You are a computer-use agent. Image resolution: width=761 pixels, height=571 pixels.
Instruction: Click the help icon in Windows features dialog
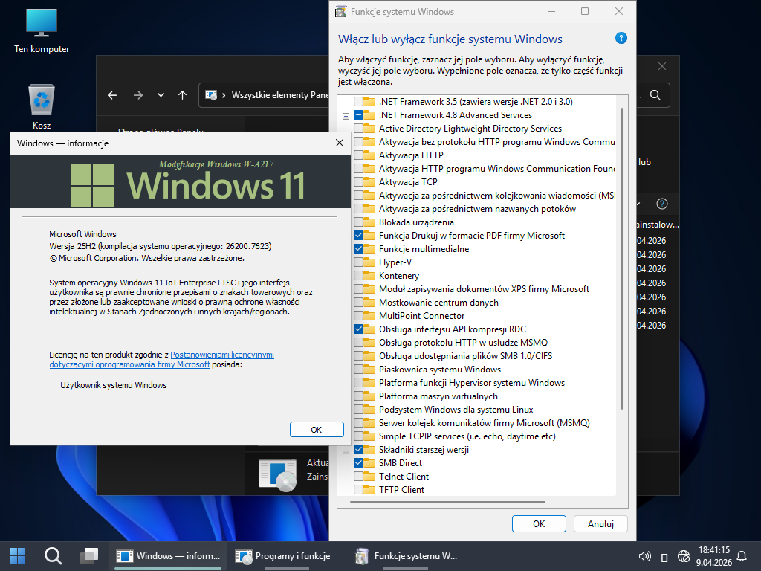click(x=621, y=39)
